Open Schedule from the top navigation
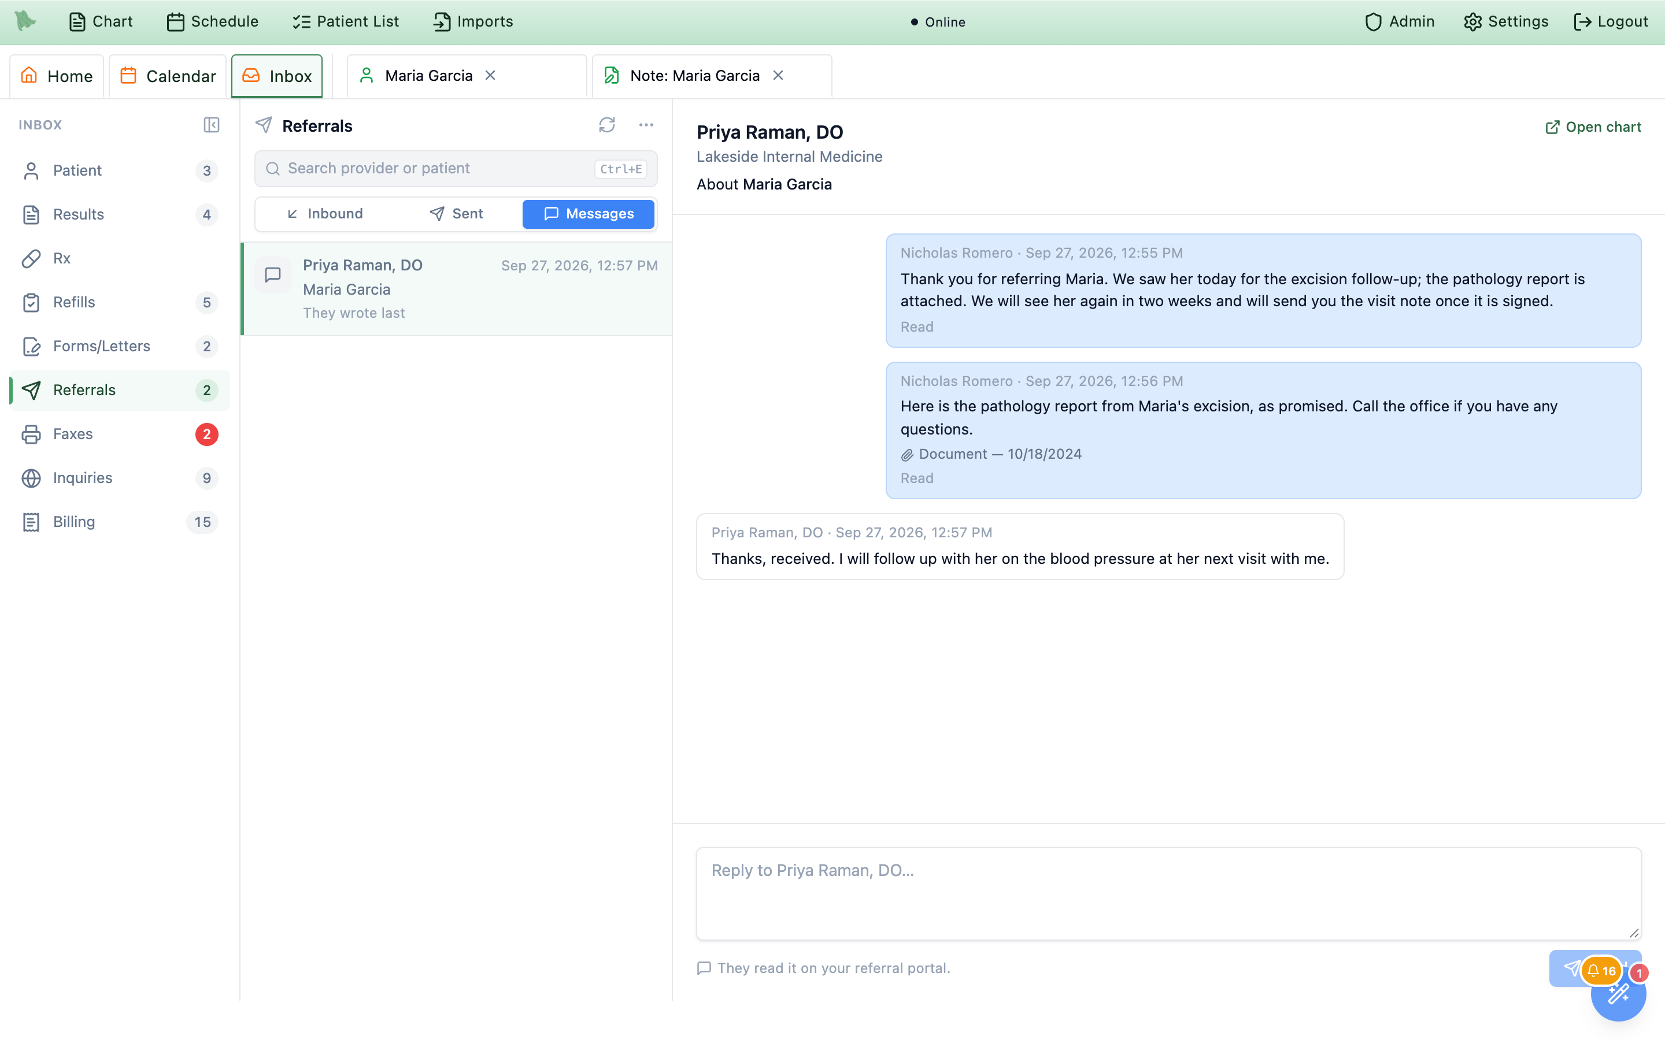 point(213,21)
